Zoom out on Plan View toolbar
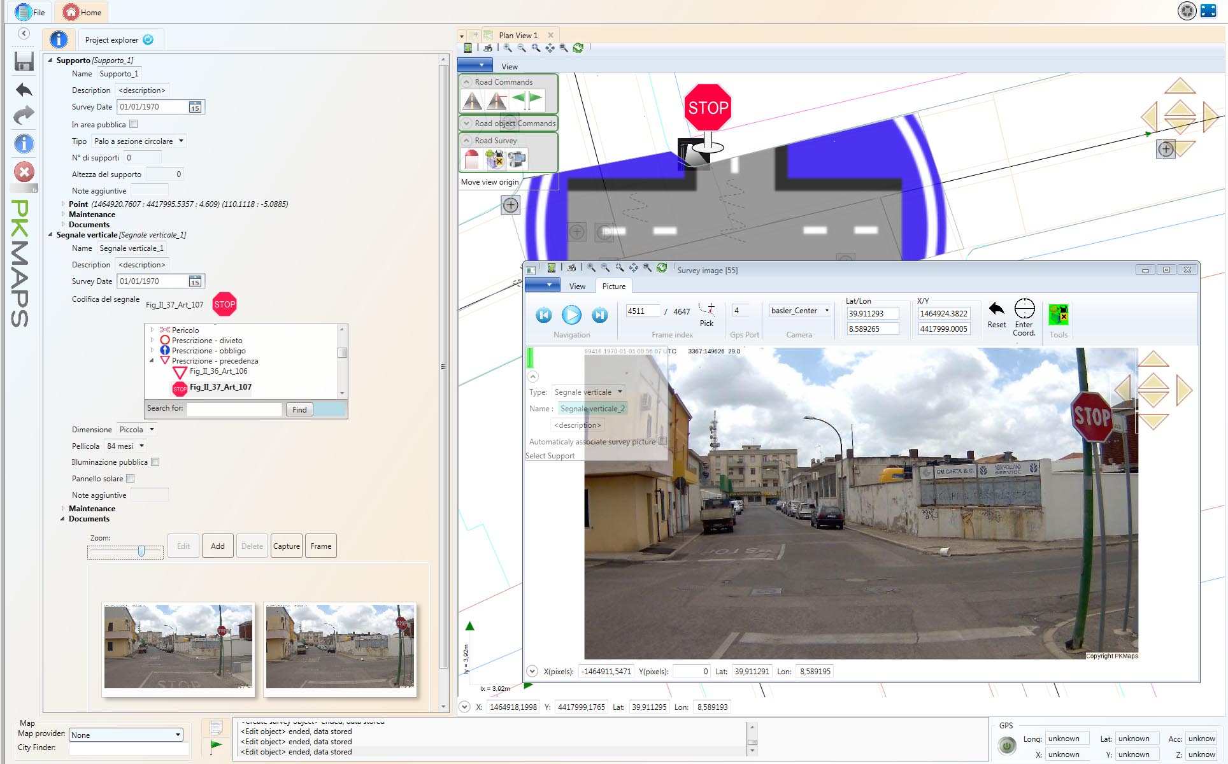 (522, 48)
